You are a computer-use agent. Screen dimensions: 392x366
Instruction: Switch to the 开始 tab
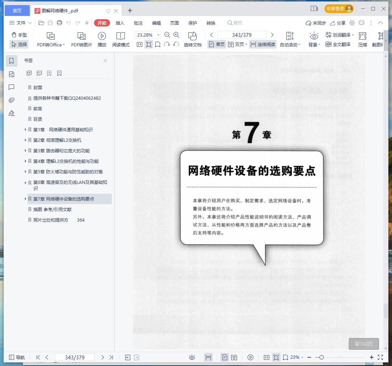click(102, 23)
